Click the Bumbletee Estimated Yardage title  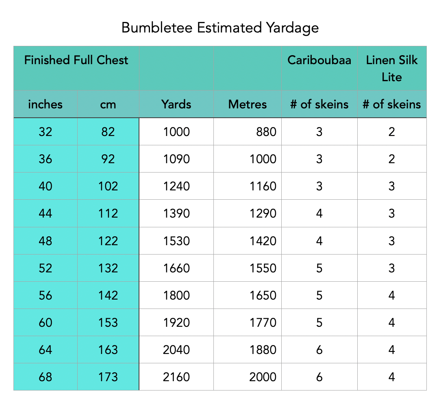coord(219,28)
